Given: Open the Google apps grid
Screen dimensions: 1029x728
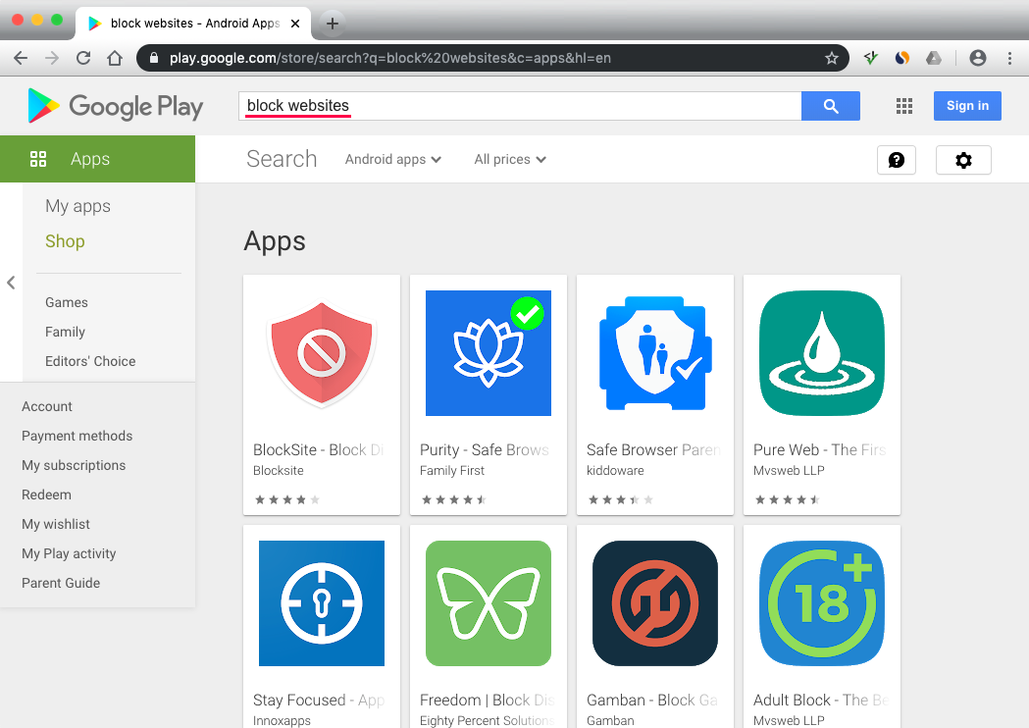Looking at the screenshot, I should 904,106.
